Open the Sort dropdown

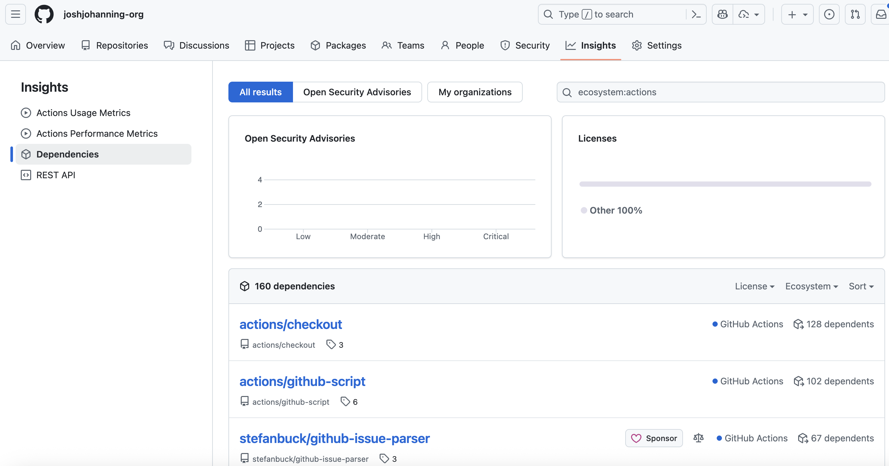[861, 286]
